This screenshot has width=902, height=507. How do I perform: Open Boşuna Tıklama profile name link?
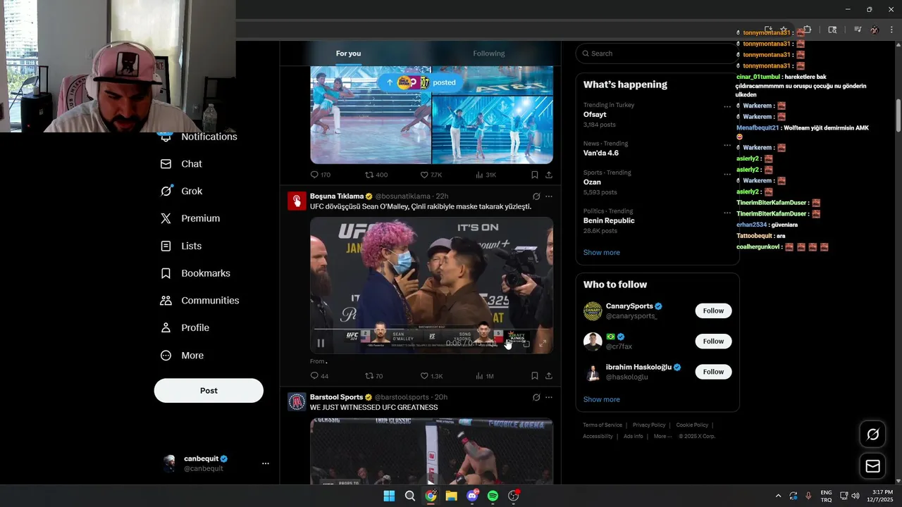tap(337, 196)
